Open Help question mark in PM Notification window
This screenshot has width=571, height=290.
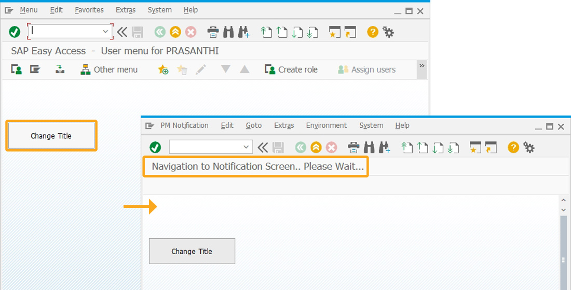513,147
